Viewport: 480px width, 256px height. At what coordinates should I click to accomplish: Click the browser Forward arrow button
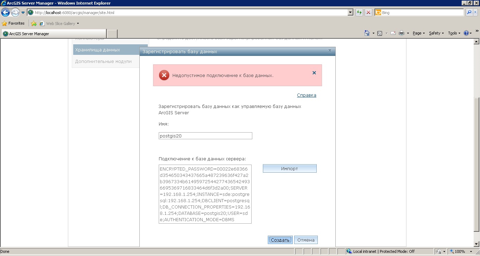click(x=15, y=13)
